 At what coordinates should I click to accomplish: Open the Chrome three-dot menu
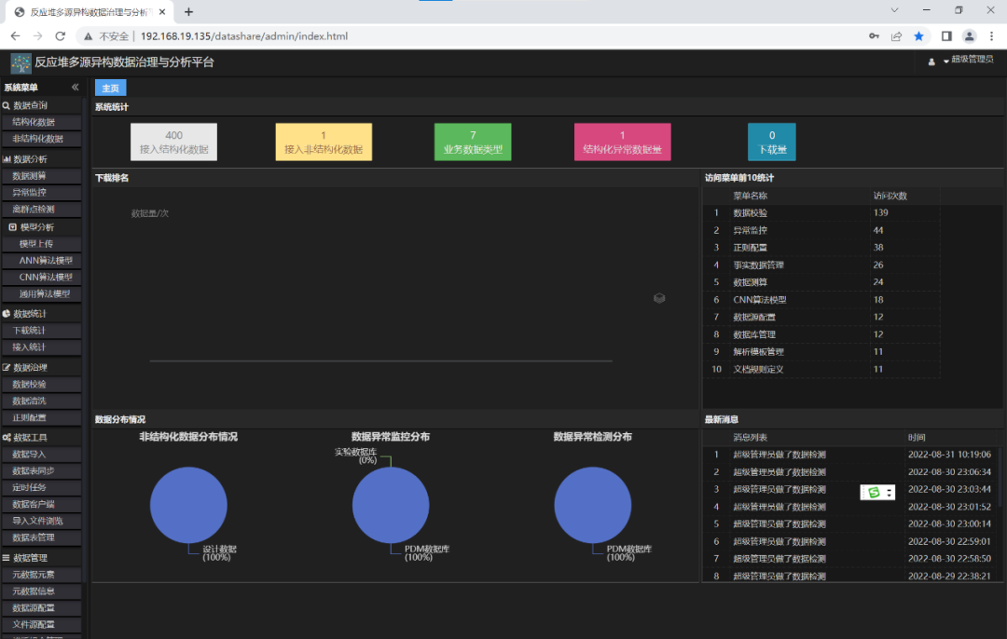pos(992,36)
